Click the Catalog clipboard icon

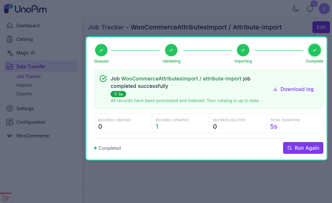[10, 39]
